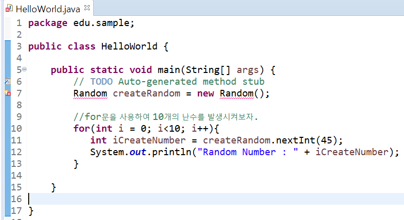Close the HelloWorld.java editor tab

click(x=87, y=8)
